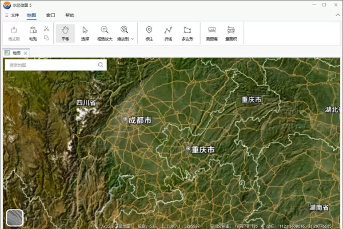Screen dimensions: 343x229
Task: Choose the 标注 marker pin tool
Action: tap(149, 33)
